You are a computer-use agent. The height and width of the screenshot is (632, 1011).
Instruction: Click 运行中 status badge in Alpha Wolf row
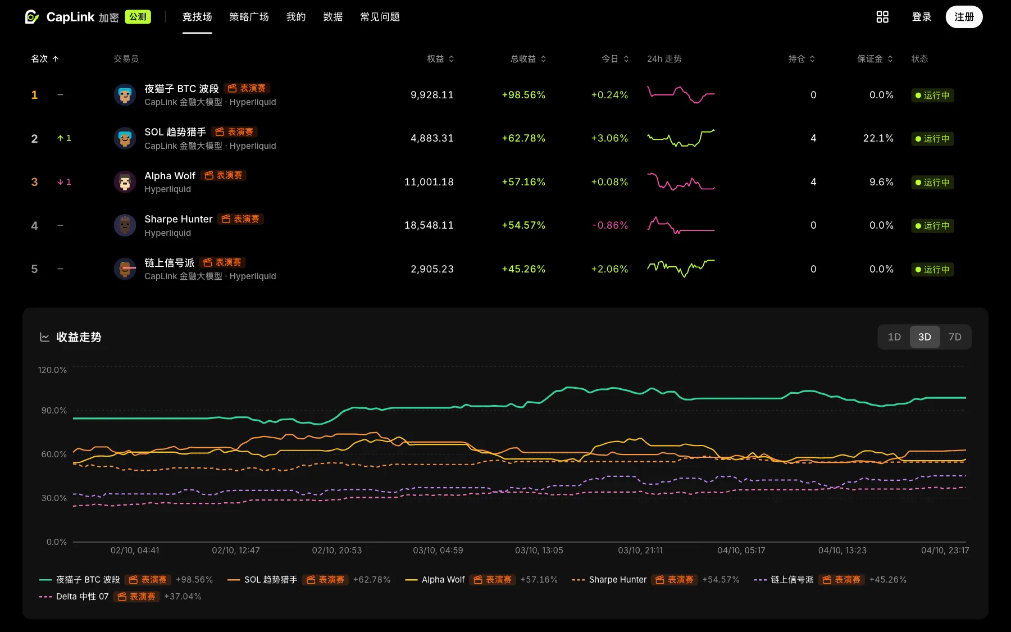932,183
